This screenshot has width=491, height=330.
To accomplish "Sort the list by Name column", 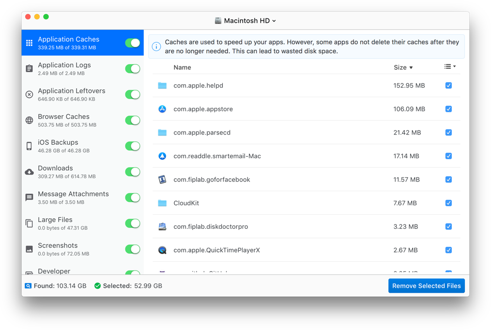I will (x=182, y=68).
